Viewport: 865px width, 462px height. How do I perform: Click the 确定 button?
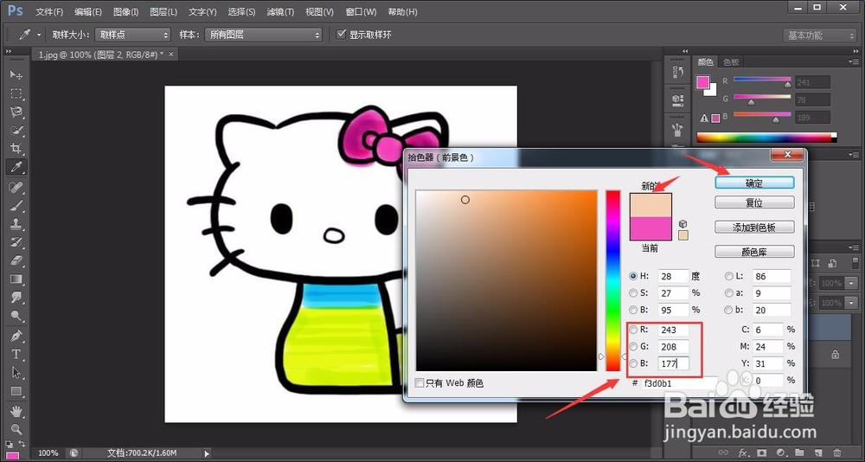[x=754, y=183]
